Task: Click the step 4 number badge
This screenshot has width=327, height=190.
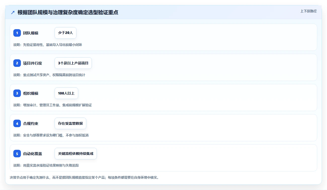Action: tap(17, 123)
